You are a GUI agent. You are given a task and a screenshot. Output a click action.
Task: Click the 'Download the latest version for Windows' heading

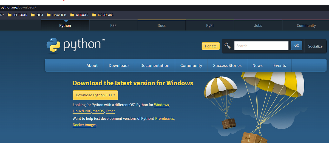pyautogui.click(x=133, y=83)
